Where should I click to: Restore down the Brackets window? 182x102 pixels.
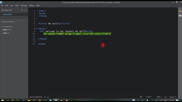coord(177,2)
